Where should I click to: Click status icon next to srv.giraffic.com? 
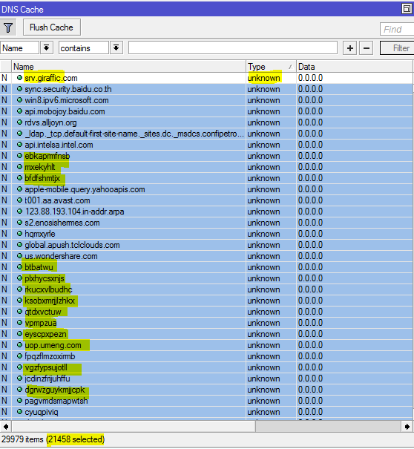click(19, 78)
